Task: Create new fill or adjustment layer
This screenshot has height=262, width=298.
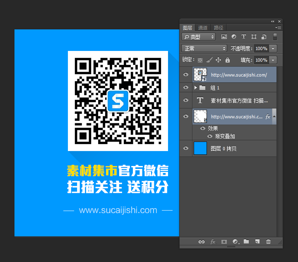Action: coord(235,241)
